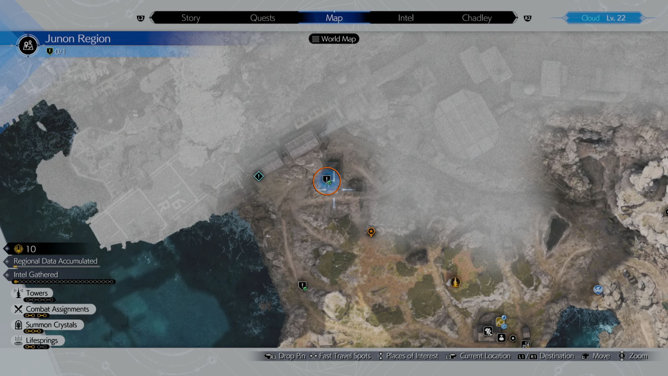
Task: Click Regional Data Accumulated label
Action: tap(56, 261)
